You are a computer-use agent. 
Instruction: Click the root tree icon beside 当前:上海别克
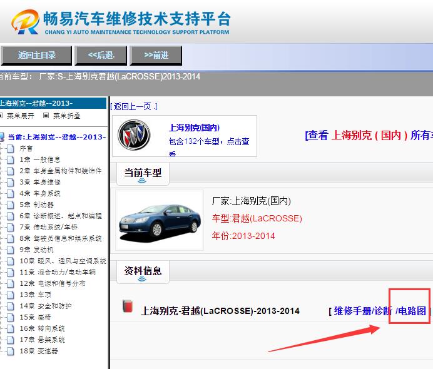point(3,137)
